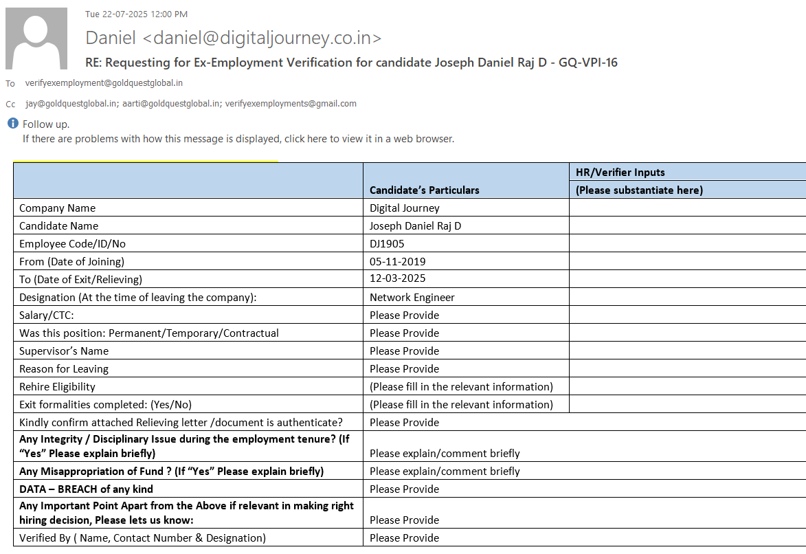Select the email subject line text
The height and width of the screenshot is (554, 806).
[351, 63]
